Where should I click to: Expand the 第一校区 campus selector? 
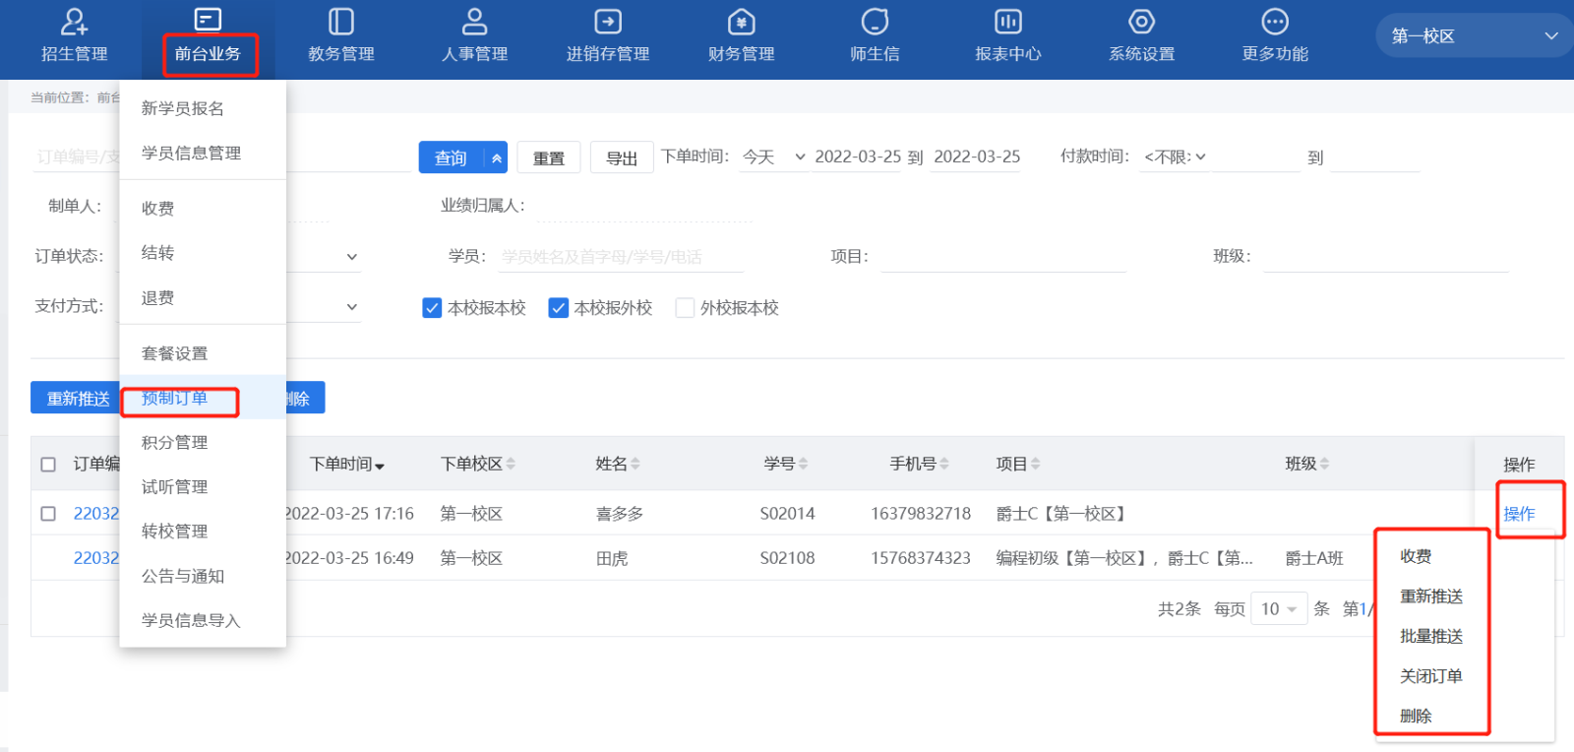tap(1474, 36)
